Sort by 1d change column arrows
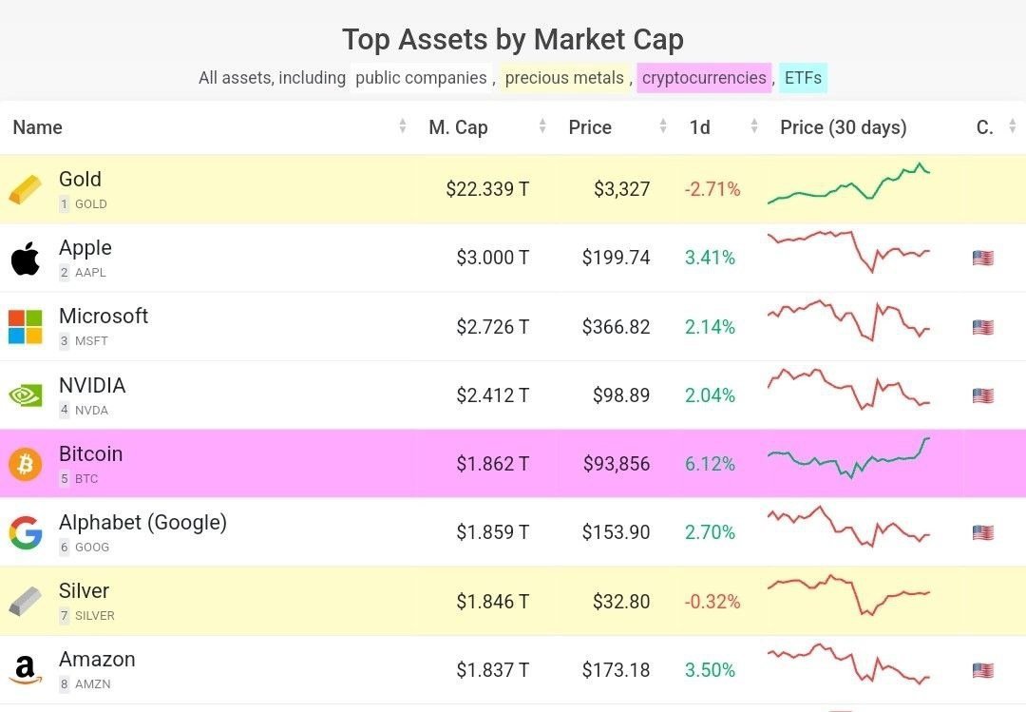This screenshot has height=712, width=1026. 754,125
